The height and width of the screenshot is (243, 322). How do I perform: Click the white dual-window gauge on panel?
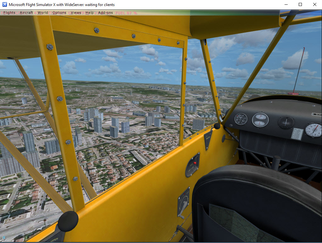260,120
